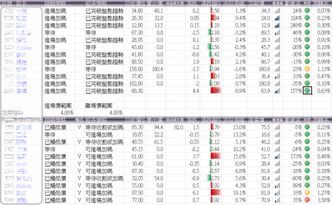Click the green status circle in the 0.06% row
This screenshot has width=332, height=205.
tap(307, 54)
